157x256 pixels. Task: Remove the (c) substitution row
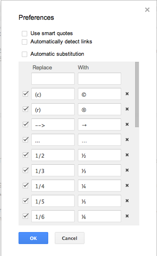(x=127, y=94)
